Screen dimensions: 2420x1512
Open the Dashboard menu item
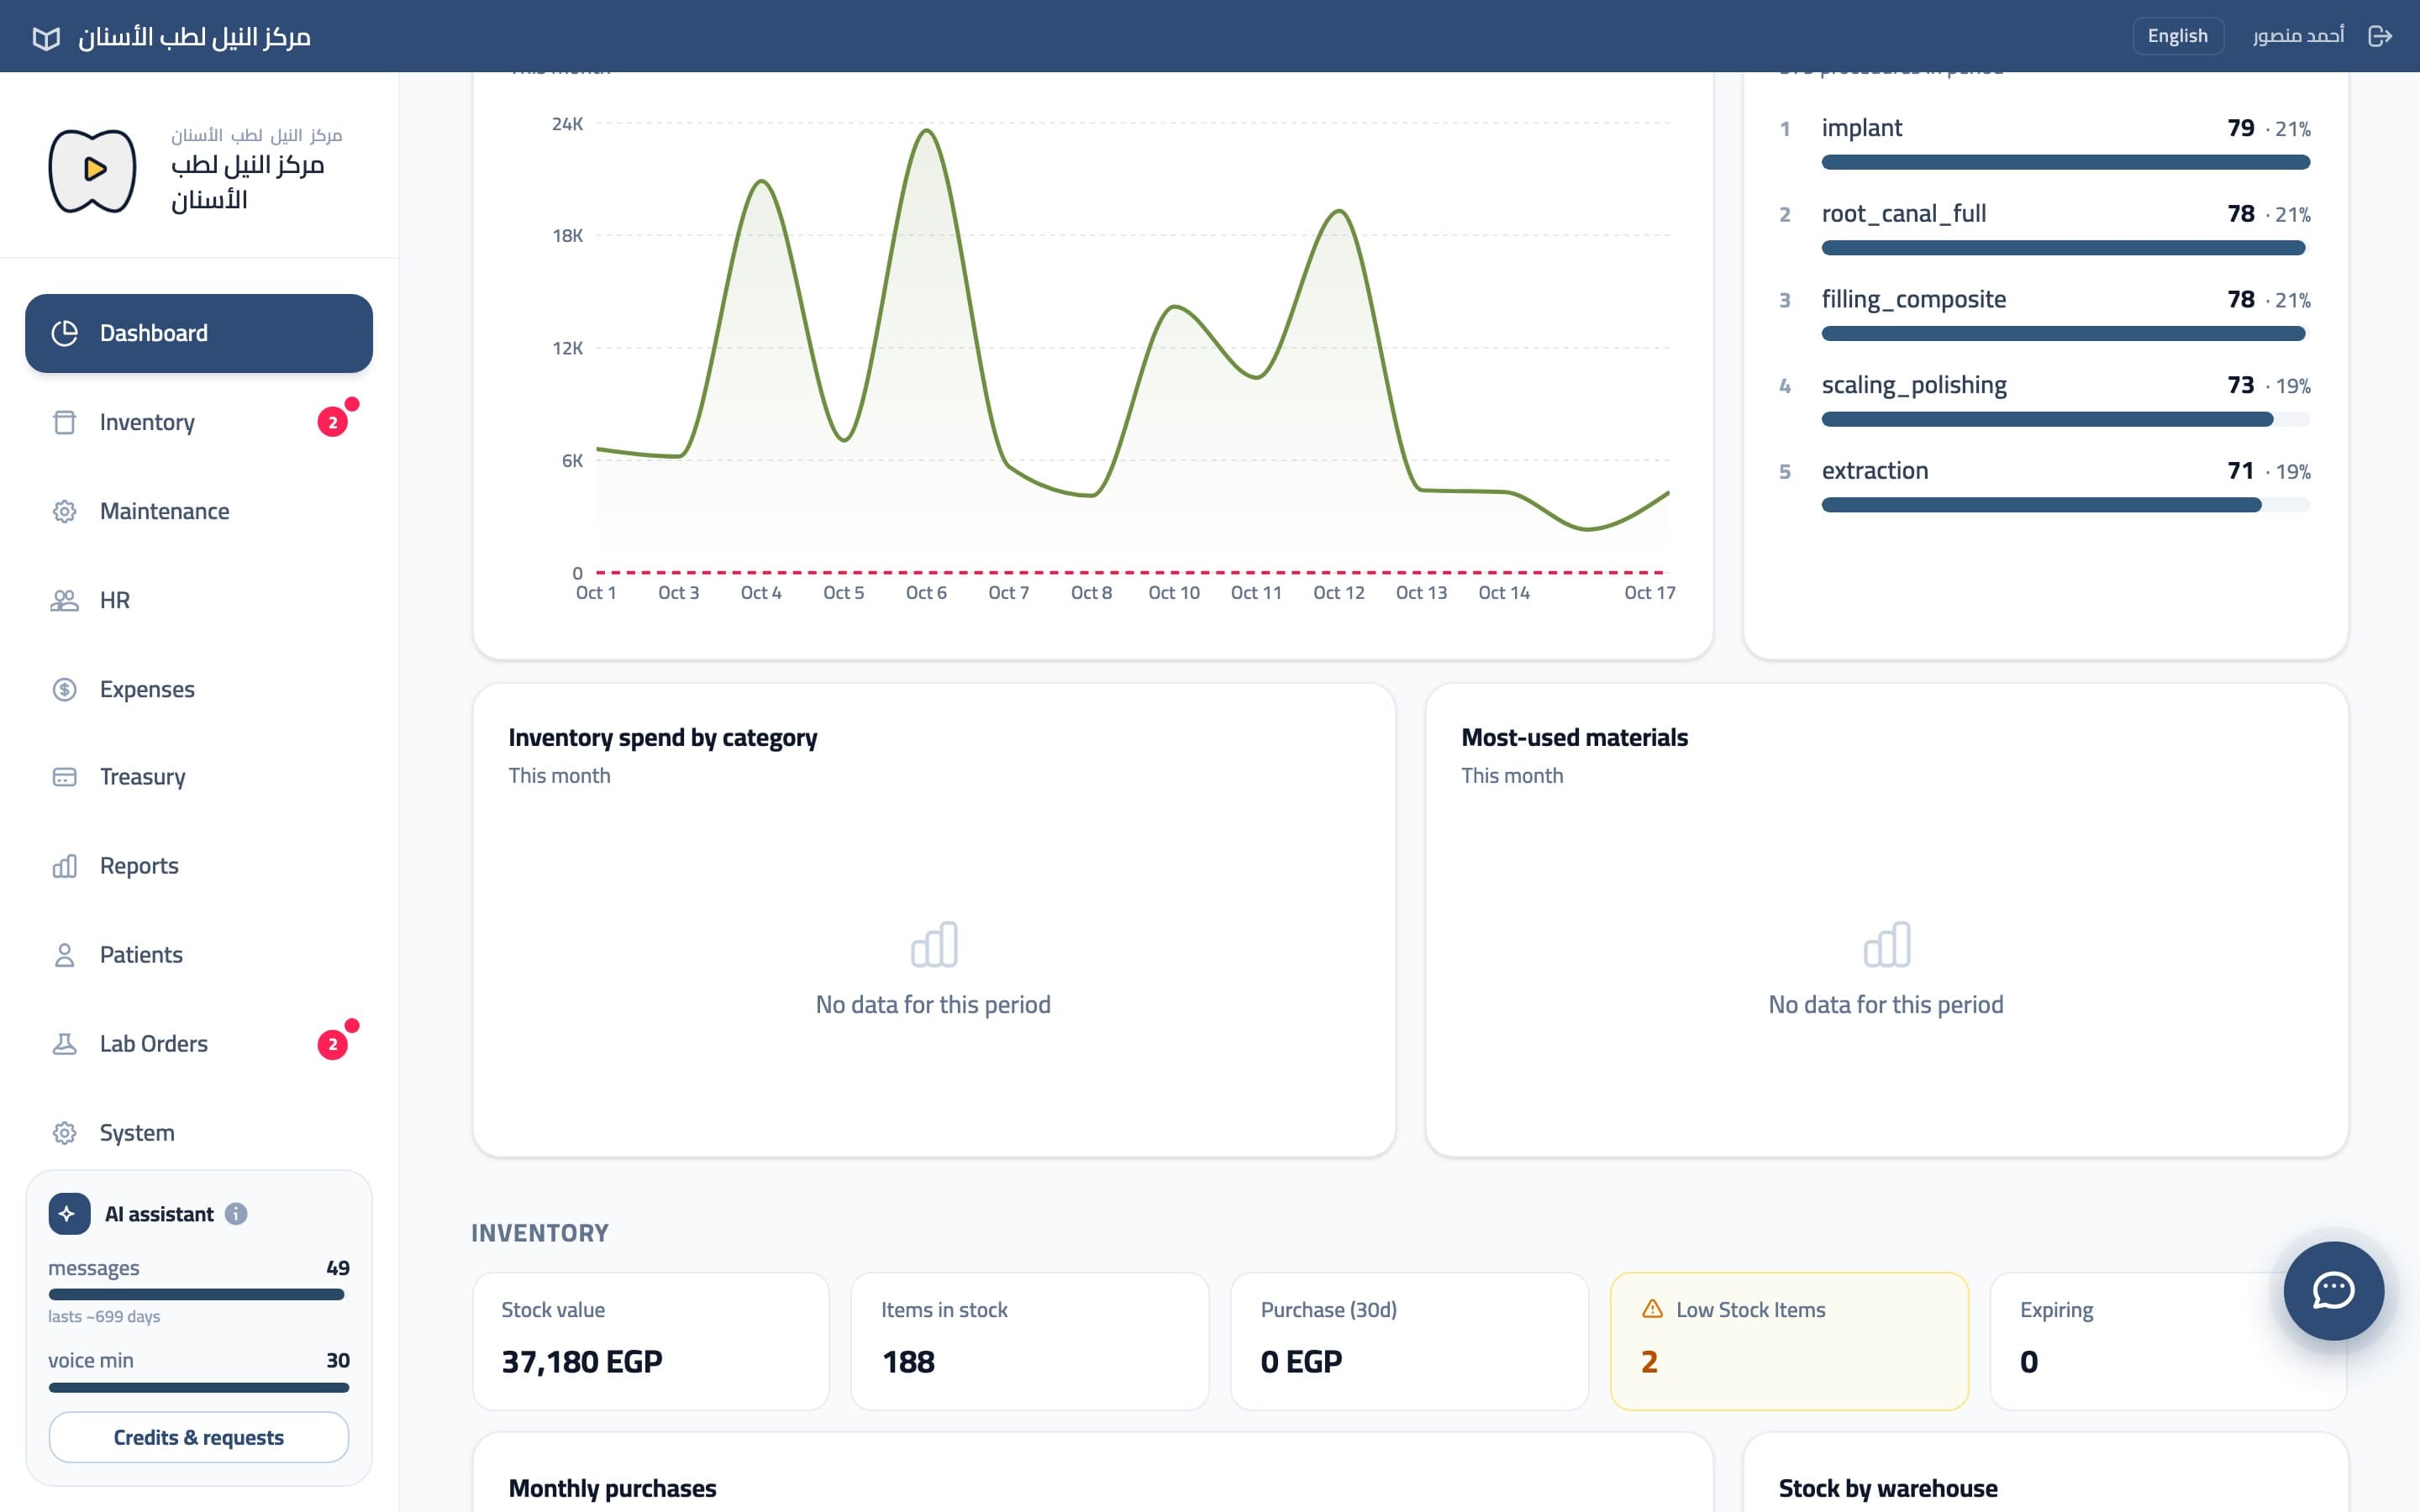click(x=199, y=333)
